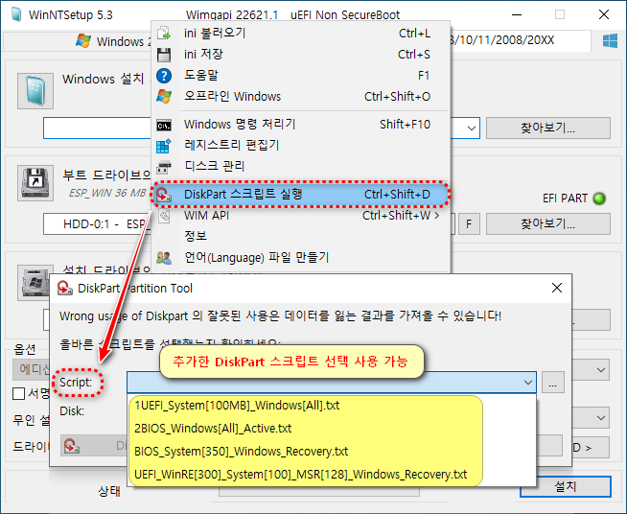Image resolution: width=627 pixels, height=514 pixels.
Task: Click the '...' browse script button
Action: [x=553, y=383]
